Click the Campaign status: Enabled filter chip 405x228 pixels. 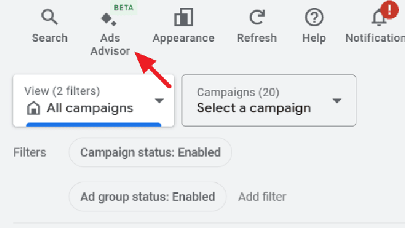(150, 152)
